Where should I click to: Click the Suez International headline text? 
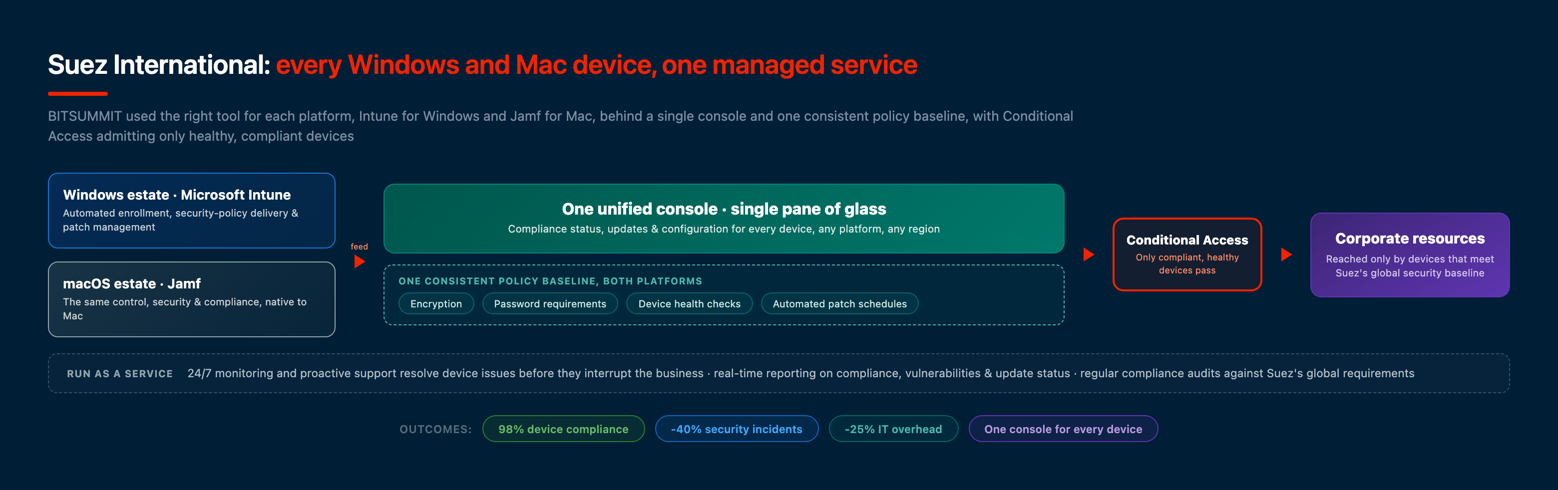pos(159,65)
